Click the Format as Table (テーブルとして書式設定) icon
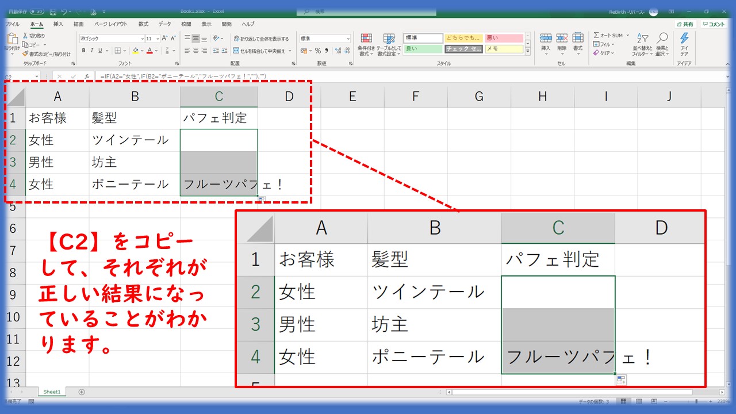 click(389, 39)
